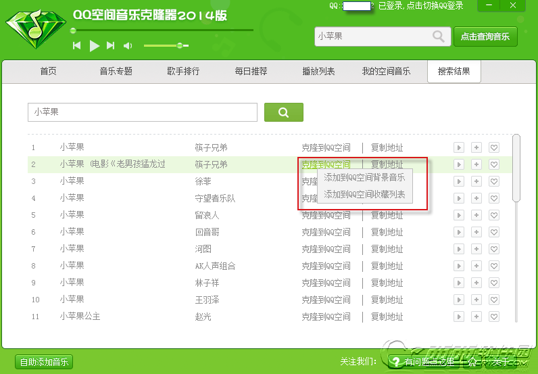Add the 林子祥 row song with plus
The width and height of the screenshot is (538, 374).
(476, 283)
